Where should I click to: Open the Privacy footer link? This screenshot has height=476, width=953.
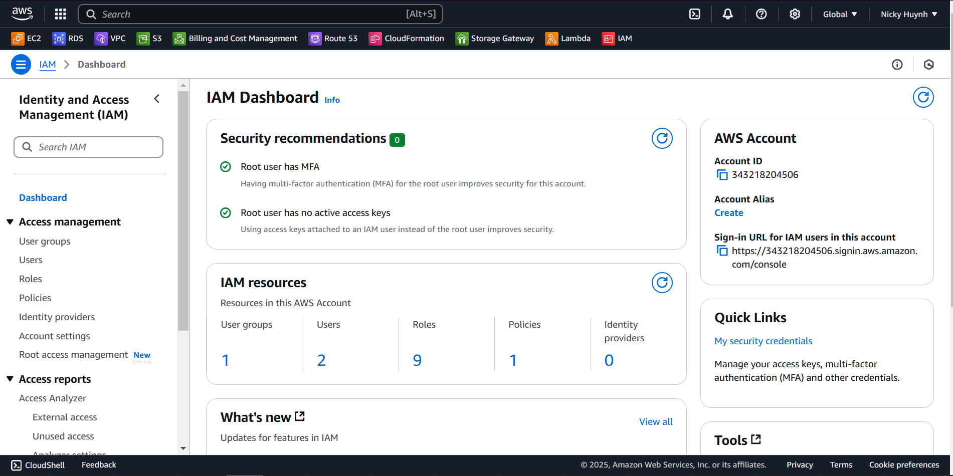click(800, 465)
